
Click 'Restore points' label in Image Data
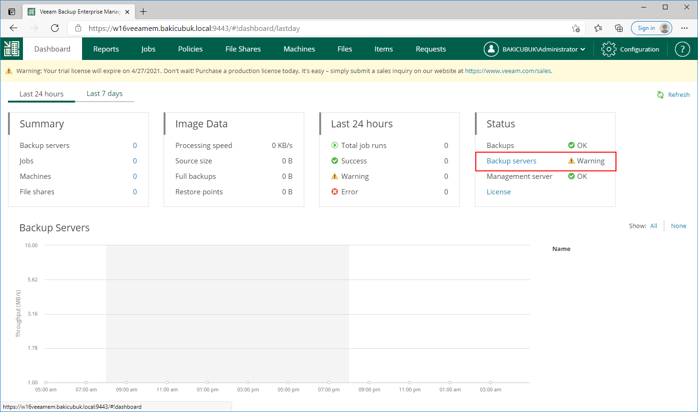click(199, 191)
